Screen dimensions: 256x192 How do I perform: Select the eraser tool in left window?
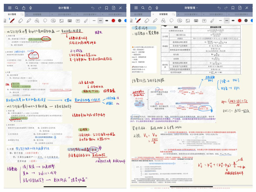point(21,21)
